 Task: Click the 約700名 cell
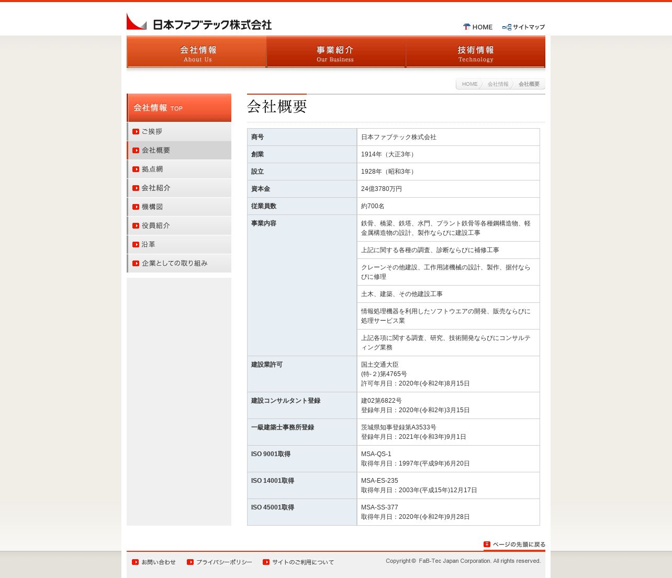[x=448, y=206]
